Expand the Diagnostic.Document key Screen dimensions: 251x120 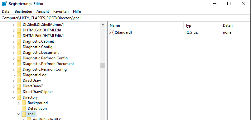point(14,53)
